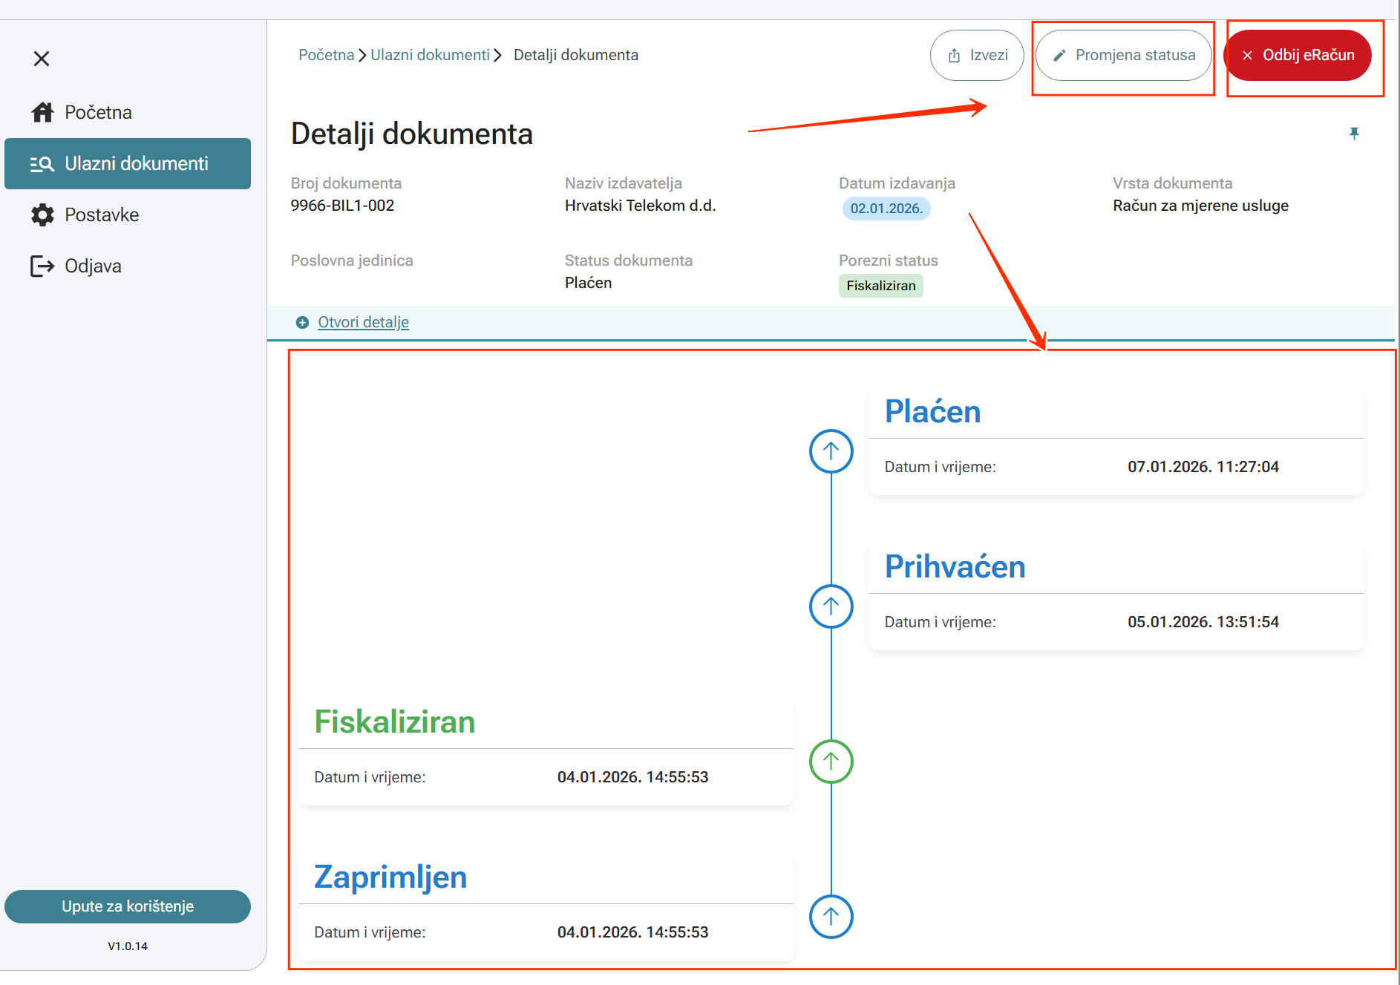Click the plus icon beside Otvori detalje
Viewport: 1400px width, 985px height.
coord(302,322)
